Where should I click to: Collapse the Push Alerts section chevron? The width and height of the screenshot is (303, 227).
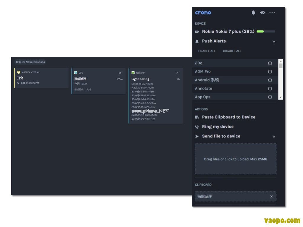(x=274, y=41)
